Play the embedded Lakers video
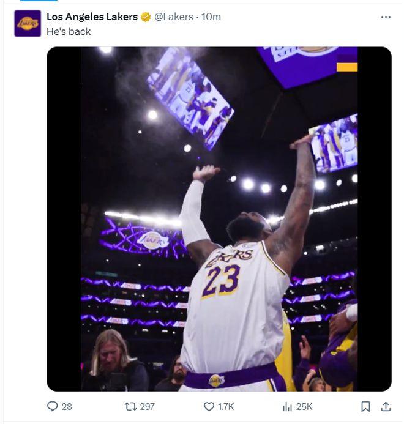Image resolution: width=404 pixels, height=424 pixels. (219, 219)
